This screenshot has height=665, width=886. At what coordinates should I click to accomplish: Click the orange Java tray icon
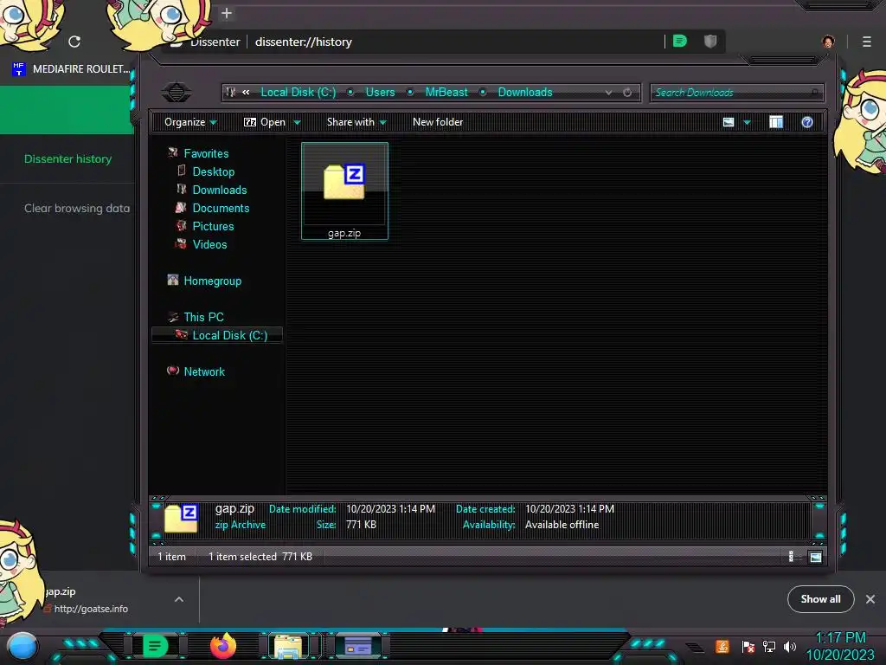tap(722, 646)
